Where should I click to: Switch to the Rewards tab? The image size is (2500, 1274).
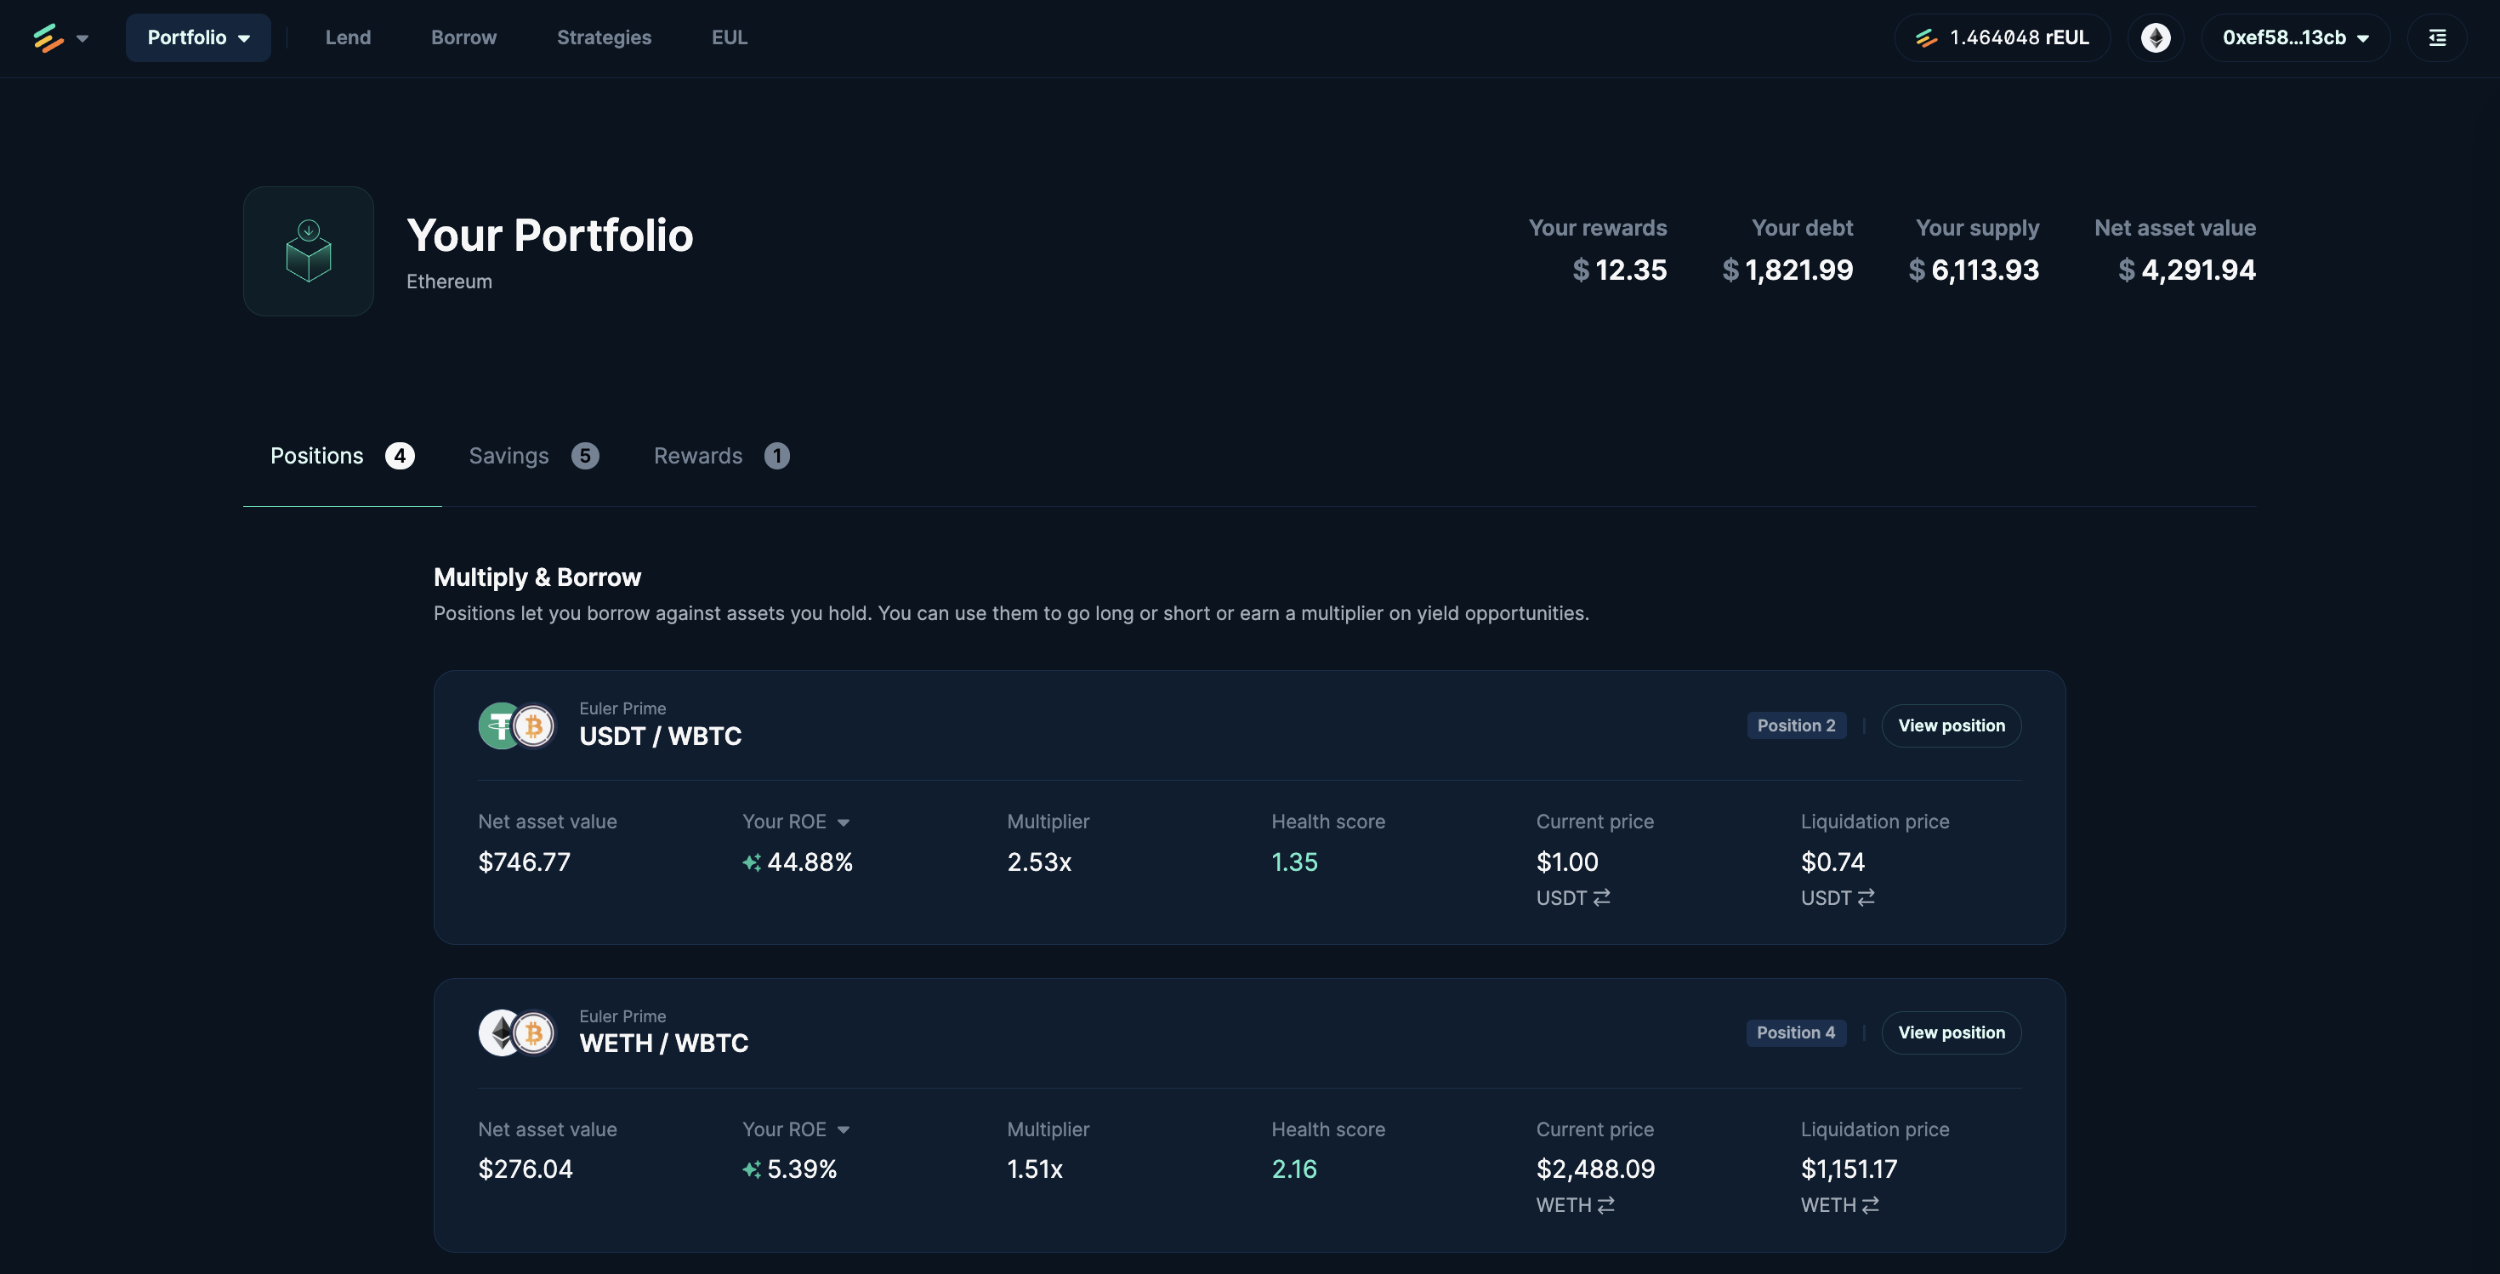tap(721, 456)
